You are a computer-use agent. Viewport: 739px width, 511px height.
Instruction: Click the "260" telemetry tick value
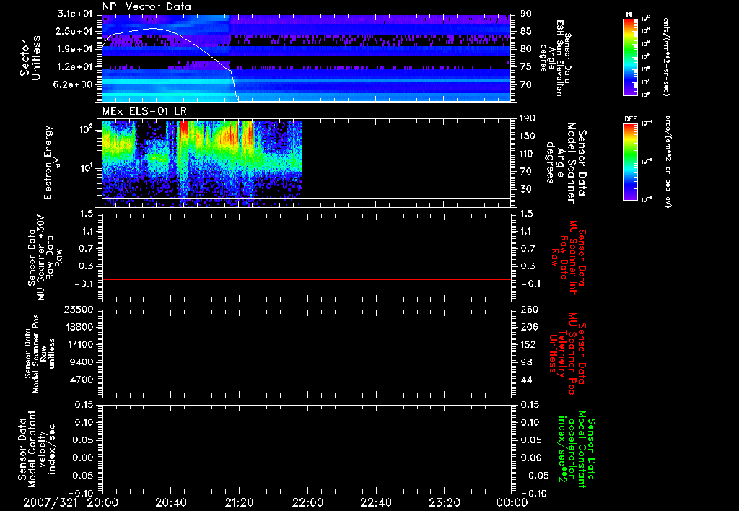pyautogui.click(x=529, y=310)
